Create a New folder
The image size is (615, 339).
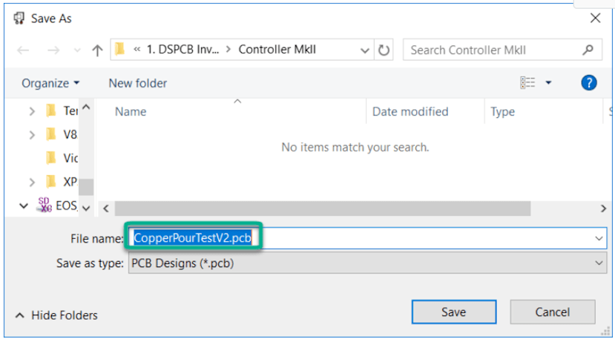tap(138, 83)
